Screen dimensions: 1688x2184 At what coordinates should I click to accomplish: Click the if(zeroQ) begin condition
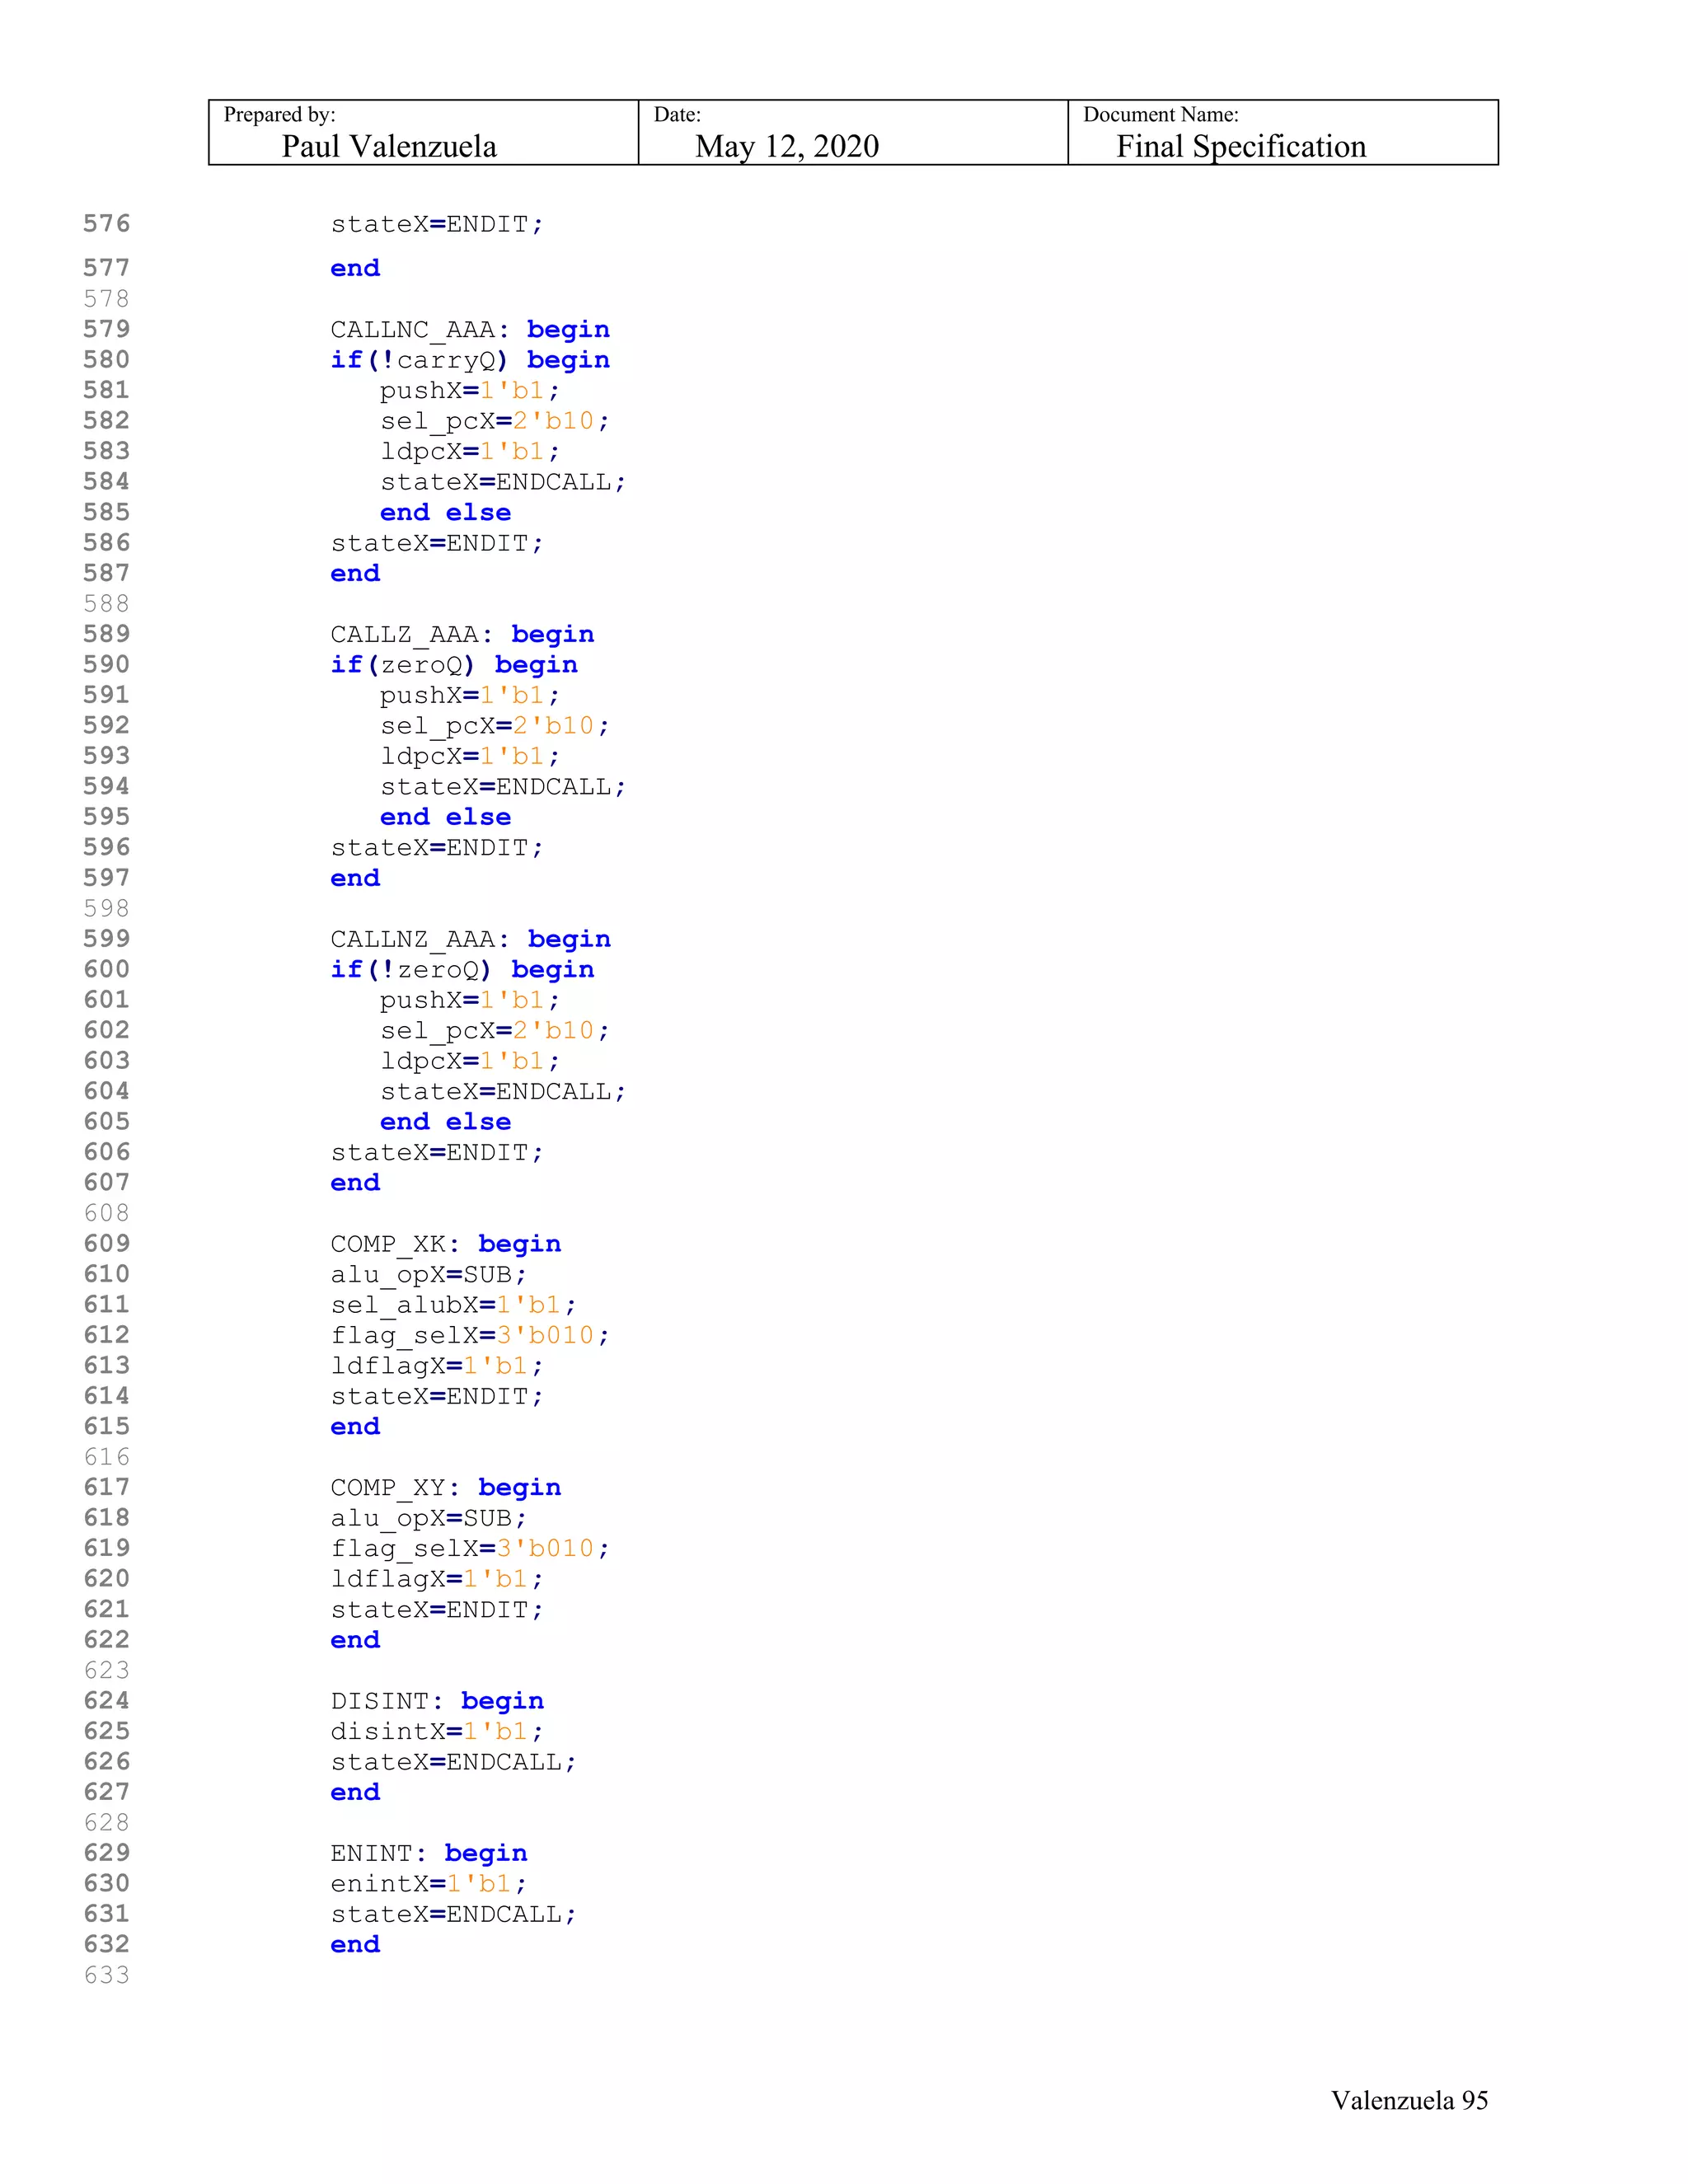(454, 665)
